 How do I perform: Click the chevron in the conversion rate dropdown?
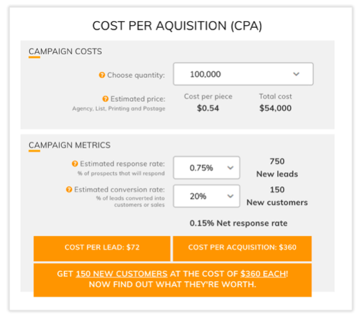pyautogui.click(x=231, y=196)
